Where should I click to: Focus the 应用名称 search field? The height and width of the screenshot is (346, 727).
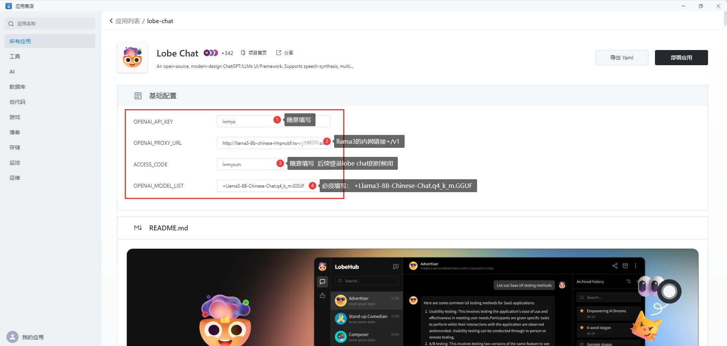pos(50,23)
